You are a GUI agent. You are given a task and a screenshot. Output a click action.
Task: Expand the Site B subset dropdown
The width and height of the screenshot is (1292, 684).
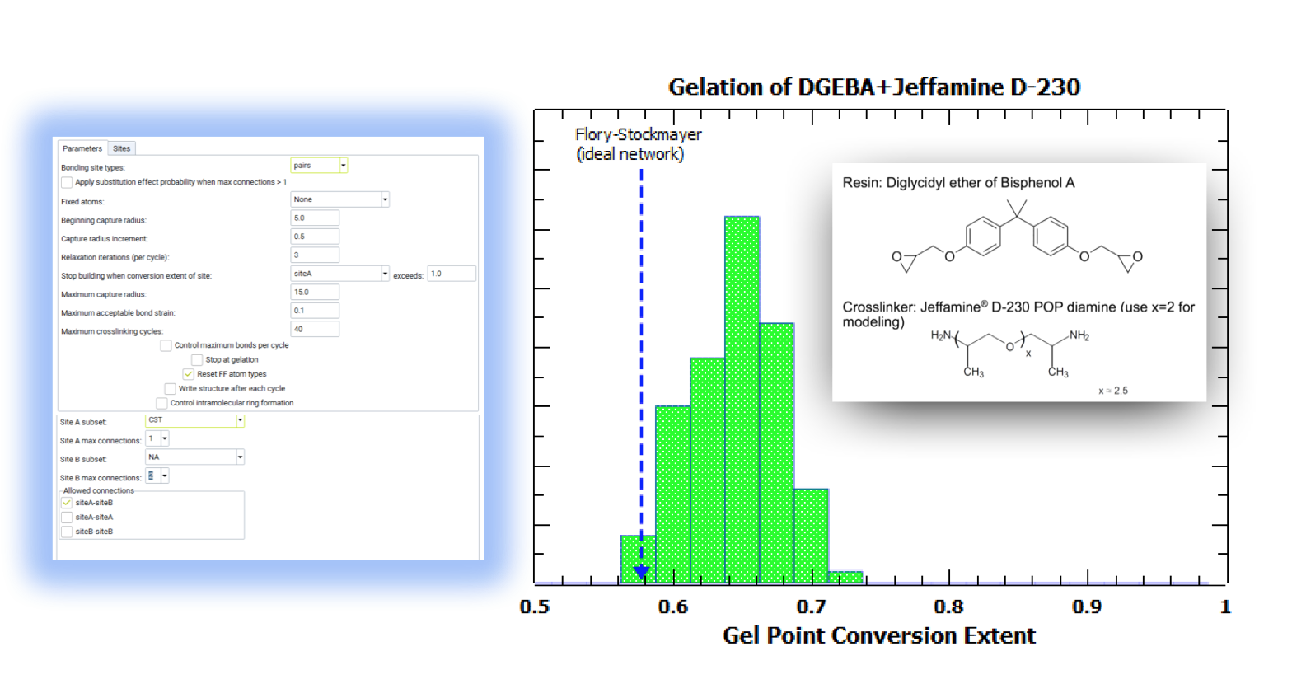click(240, 457)
